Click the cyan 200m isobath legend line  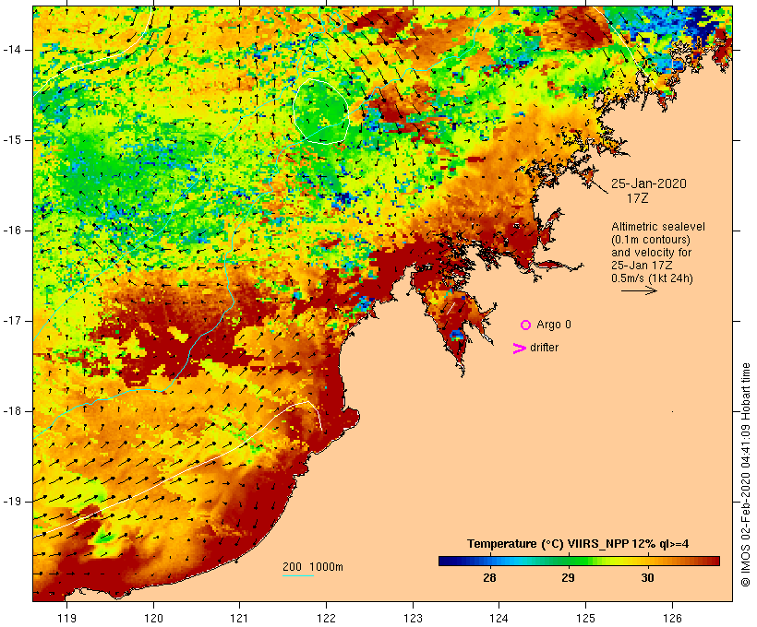298,575
